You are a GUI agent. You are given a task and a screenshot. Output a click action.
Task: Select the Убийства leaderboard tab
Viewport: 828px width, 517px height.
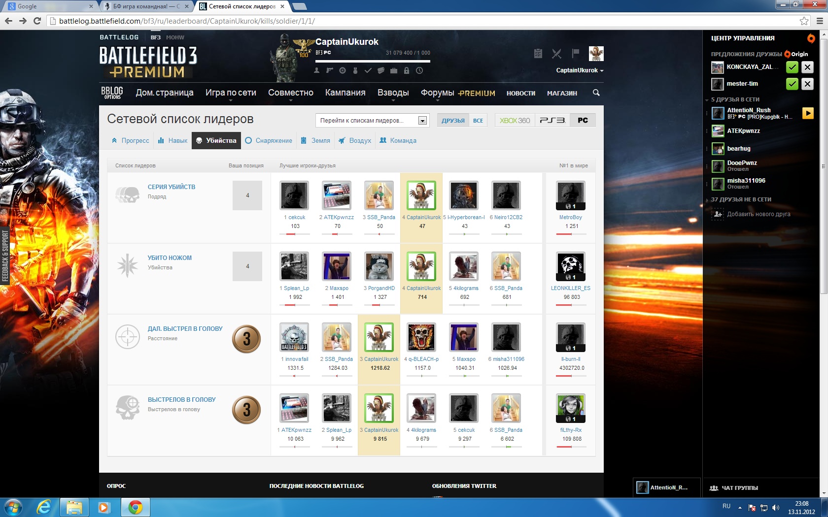click(216, 140)
